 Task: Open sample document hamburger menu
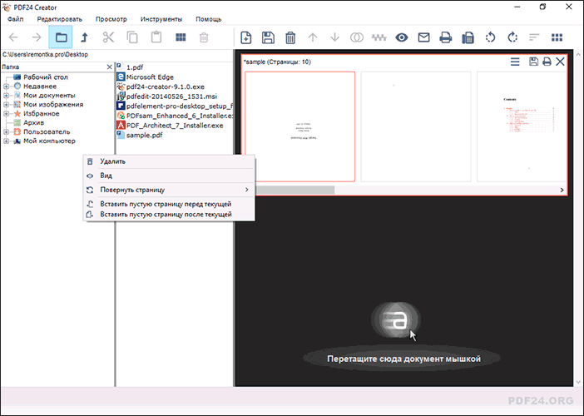pyautogui.click(x=515, y=62)
